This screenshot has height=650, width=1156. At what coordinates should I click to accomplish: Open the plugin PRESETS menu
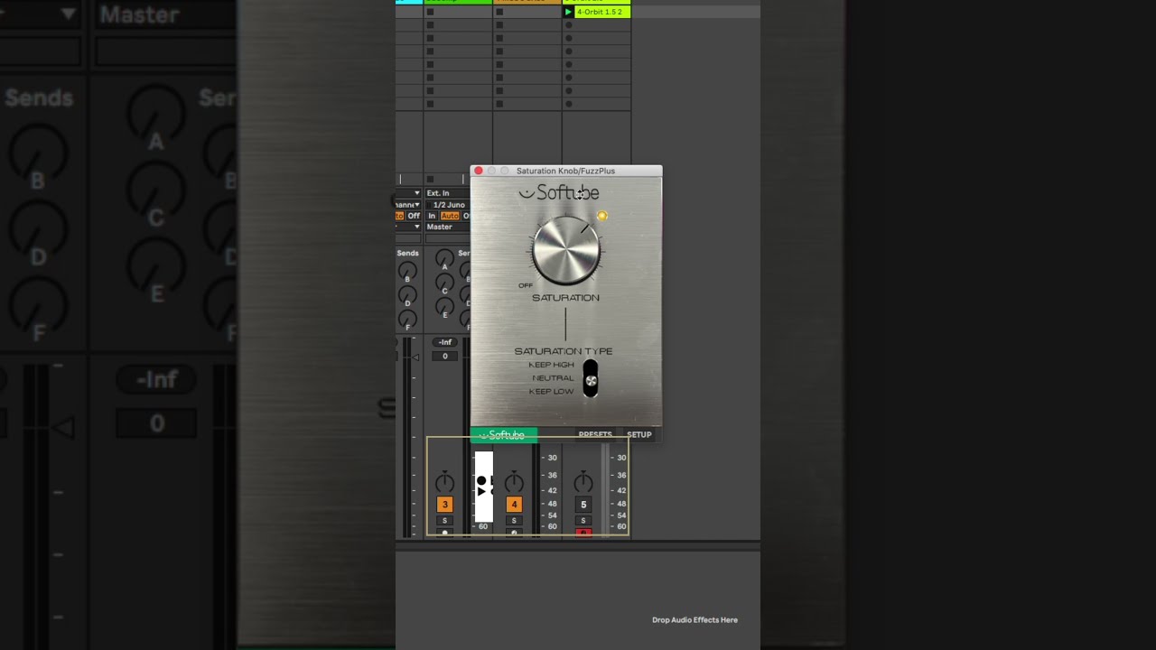pyautogui.click(x=595, y=434)
